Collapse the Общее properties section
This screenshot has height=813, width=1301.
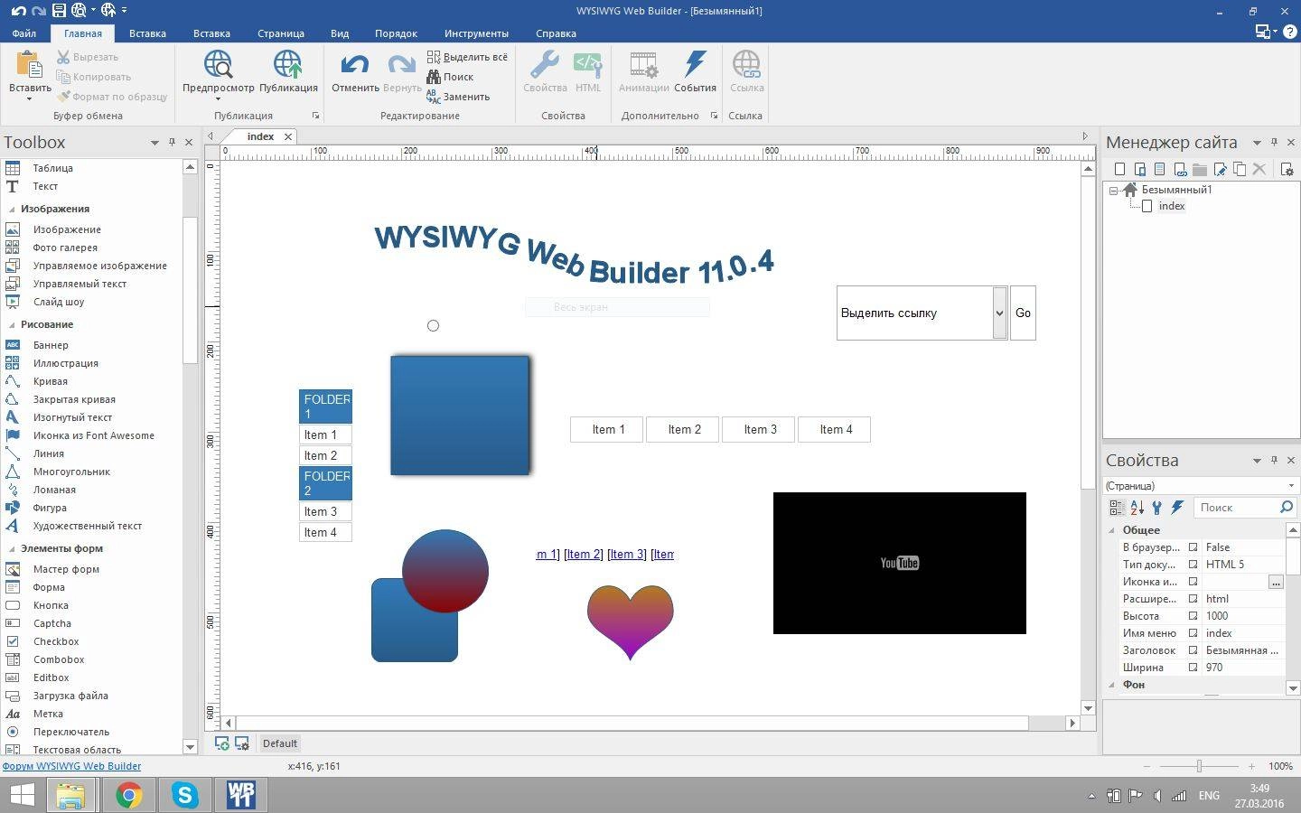(1112, 530)
